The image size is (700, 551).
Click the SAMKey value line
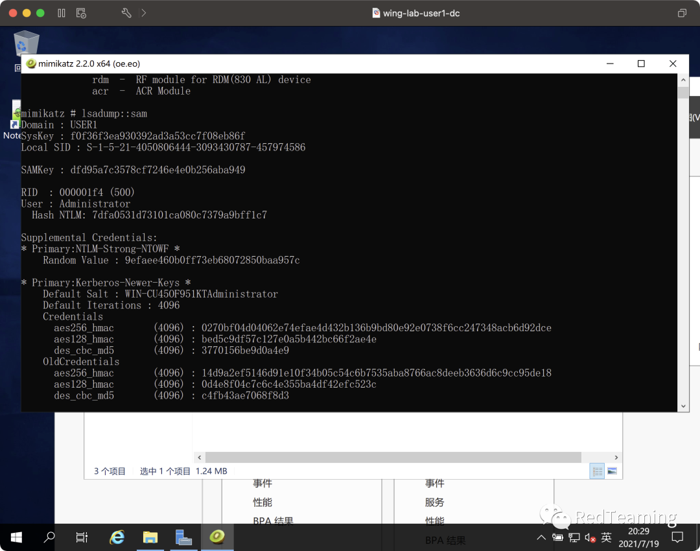133,170
